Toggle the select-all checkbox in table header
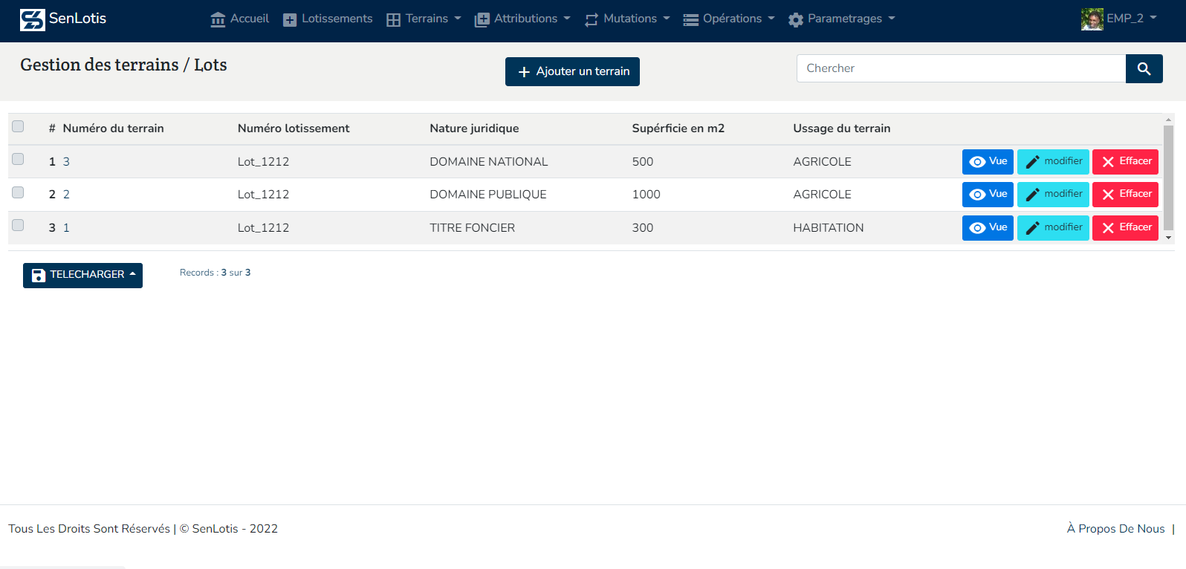Viewport: 1186px width, 569px height. pos(18,126)
